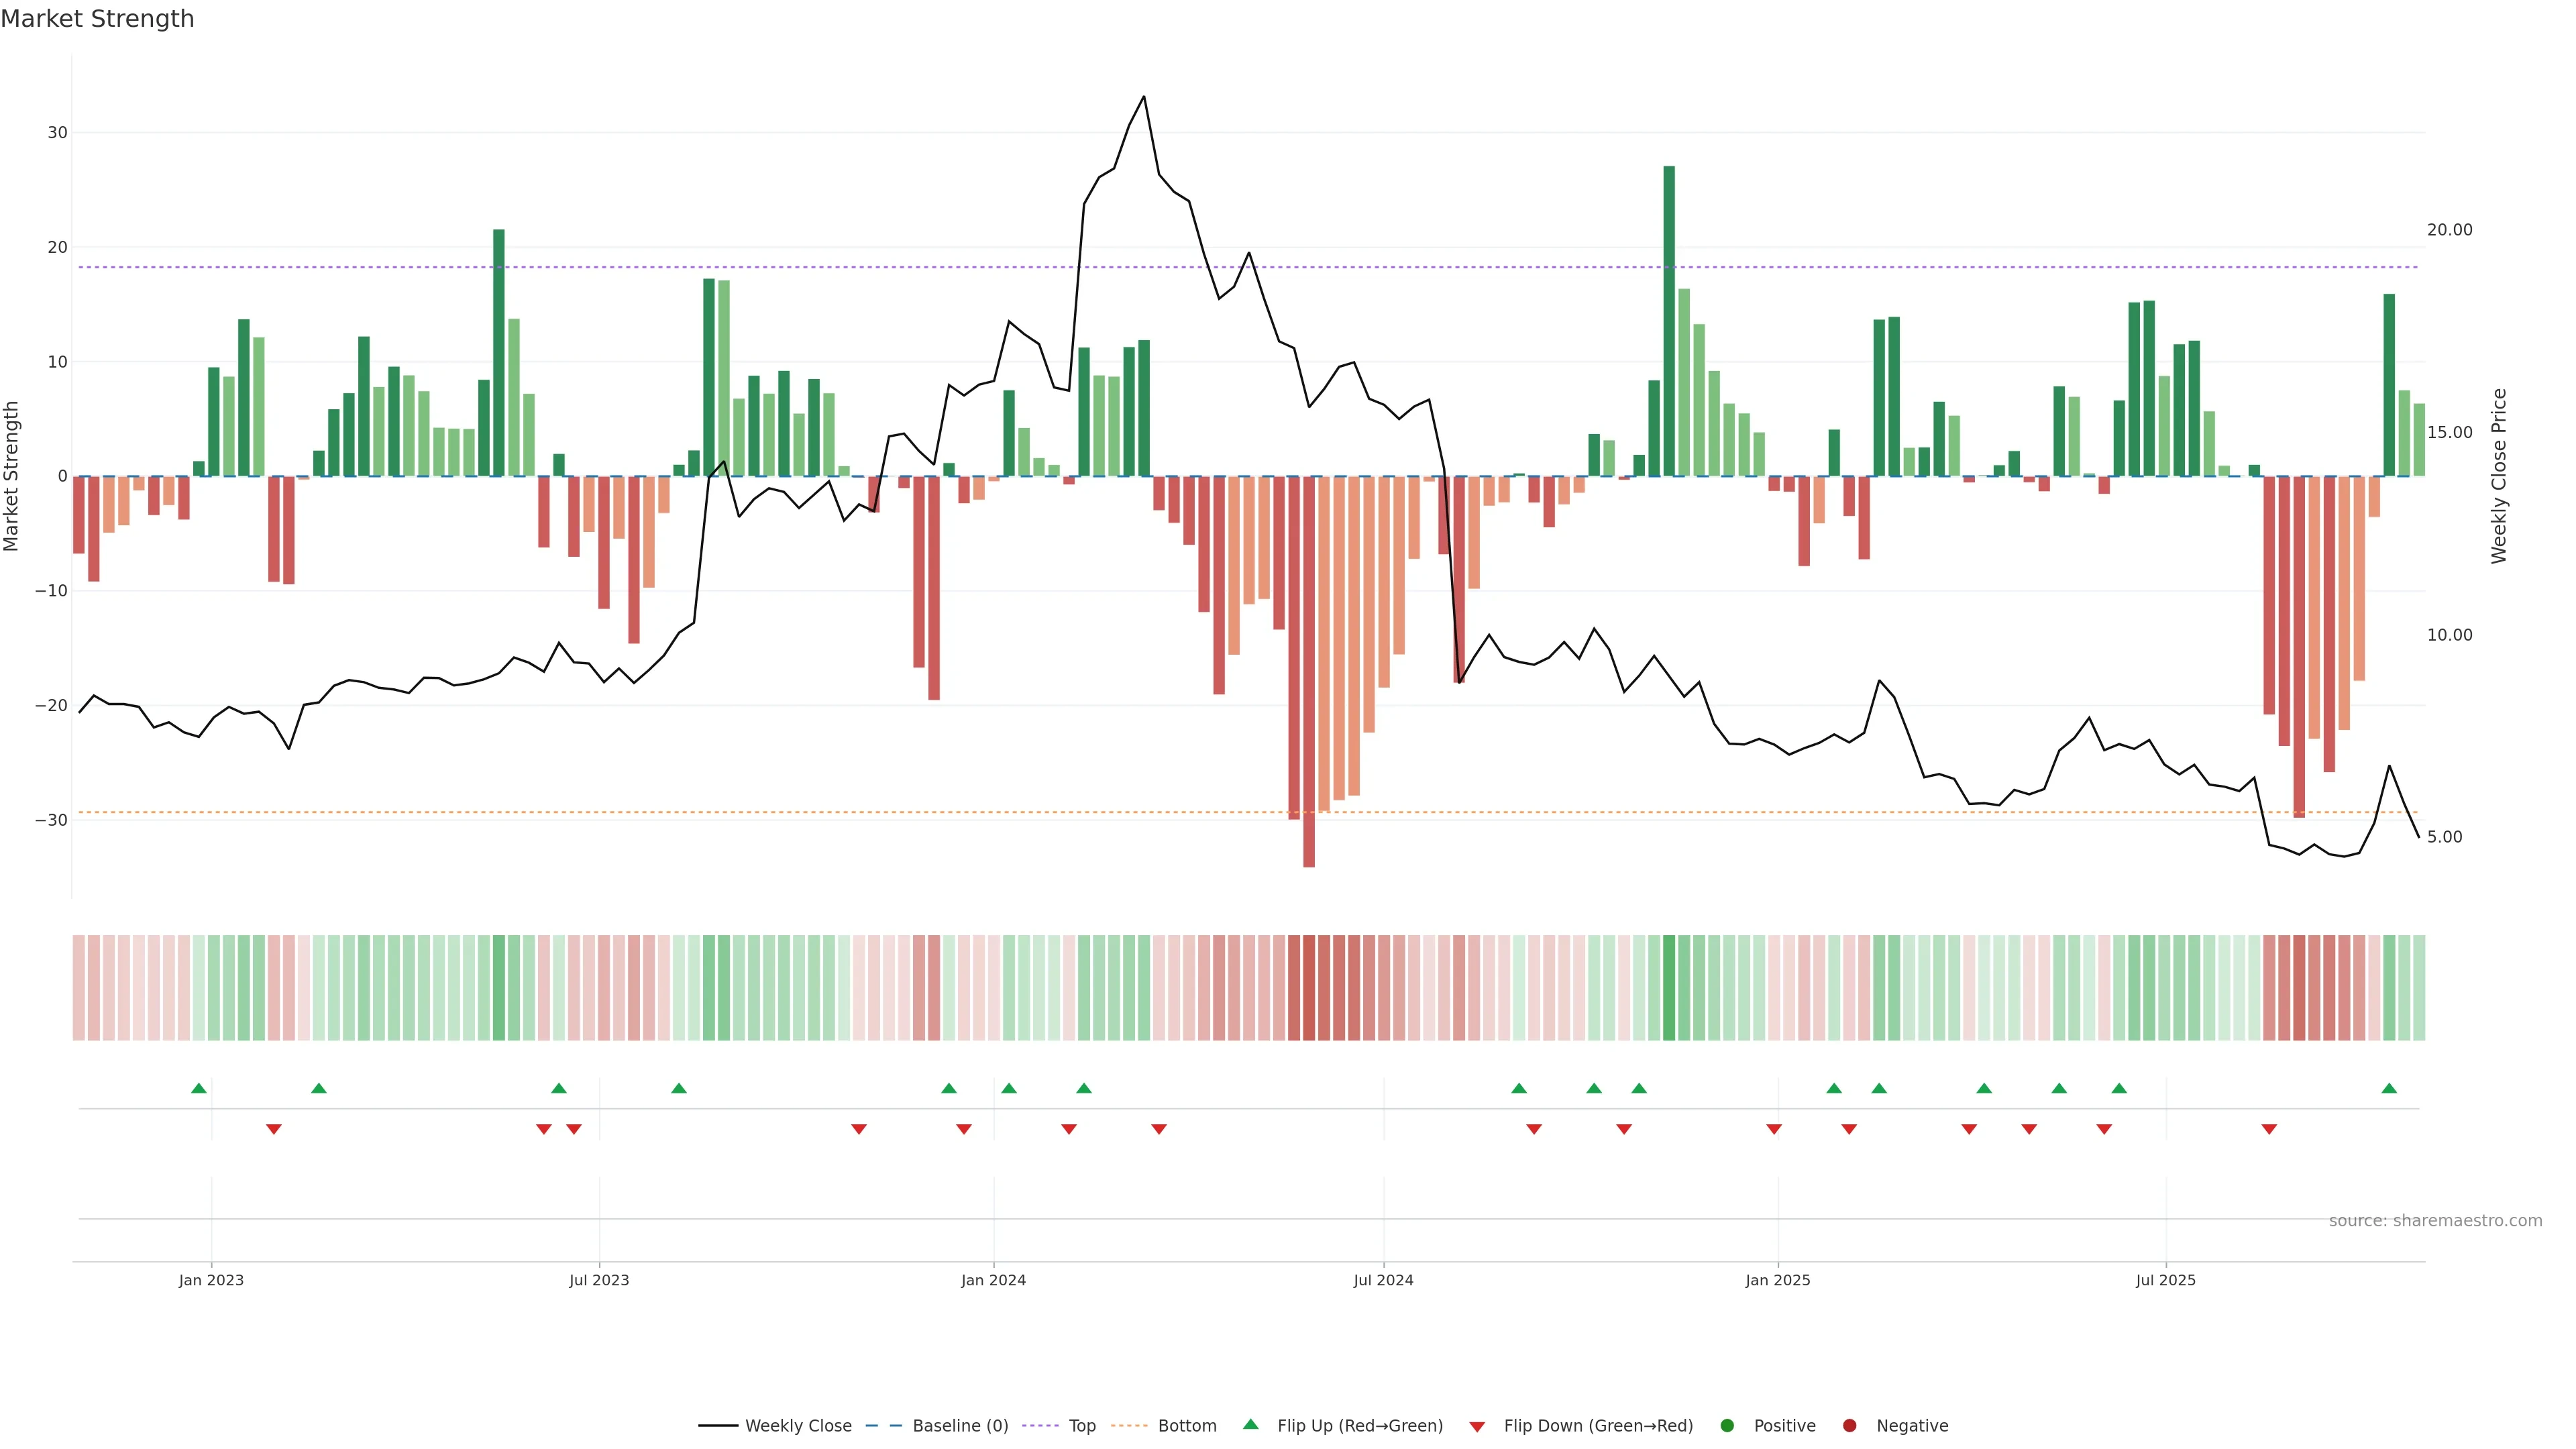Click green Flip Up legend triangle
Screen dimensions: 2576x1449
click(x=1250, y=1424)
